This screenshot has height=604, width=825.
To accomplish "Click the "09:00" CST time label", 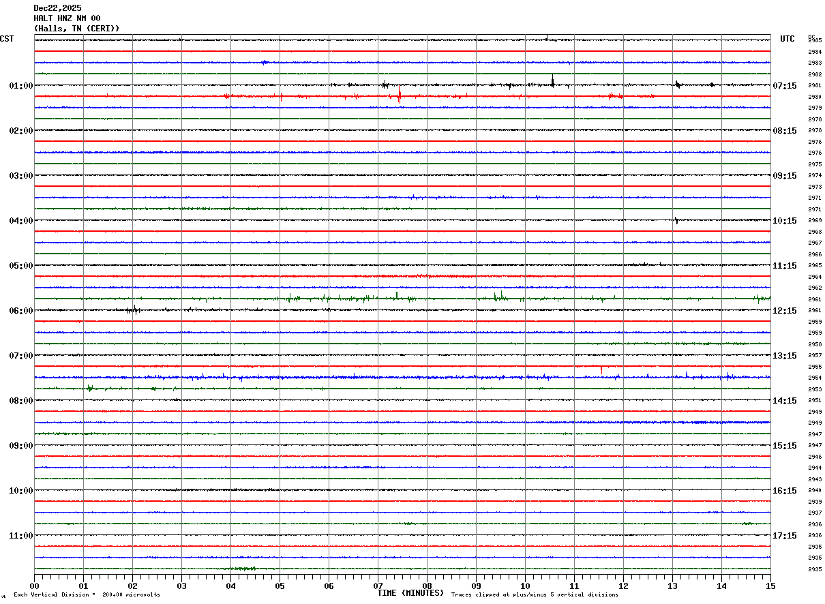I will pos(21,446).
